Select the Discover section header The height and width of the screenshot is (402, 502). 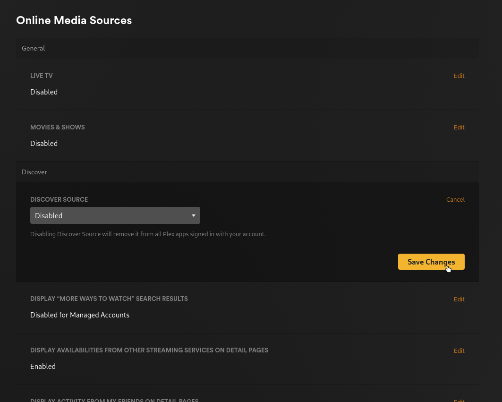[34, 171]
